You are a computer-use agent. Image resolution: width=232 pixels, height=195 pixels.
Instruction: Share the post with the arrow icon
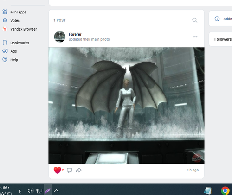pos(79,170)
